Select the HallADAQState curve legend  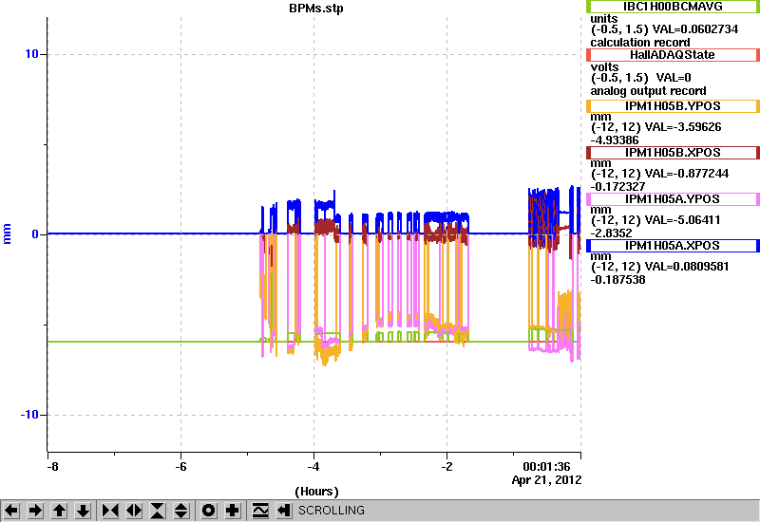pos(673,55)
